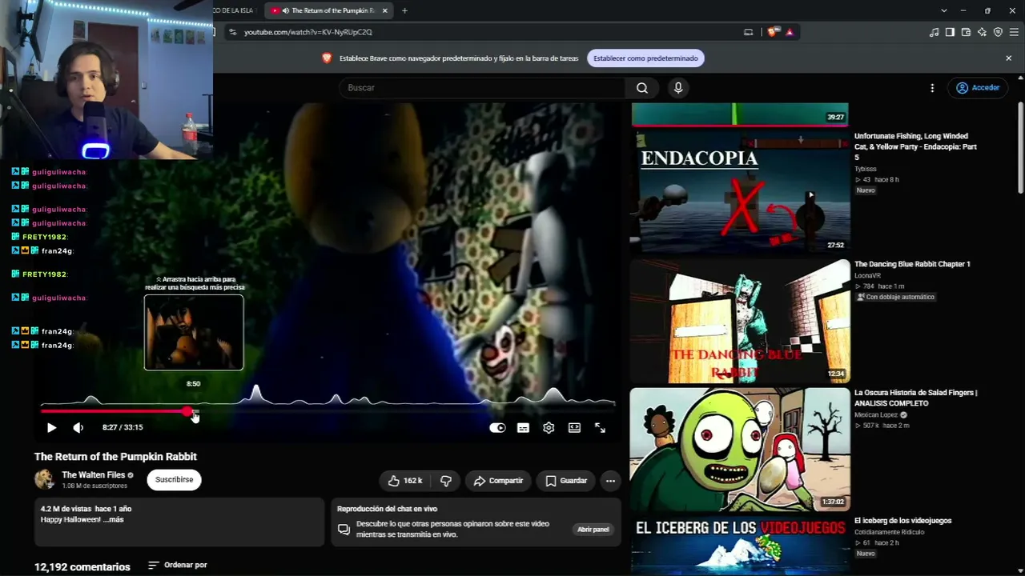Viewport: 1025px width, 576px height.
Task: Switch to theater mode view
Action: (x=574, y=428)
